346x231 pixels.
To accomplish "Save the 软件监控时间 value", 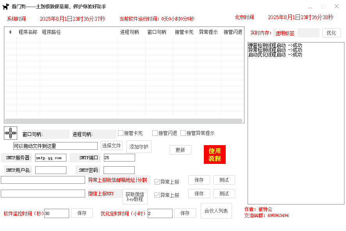I will (x=82, y=213).
